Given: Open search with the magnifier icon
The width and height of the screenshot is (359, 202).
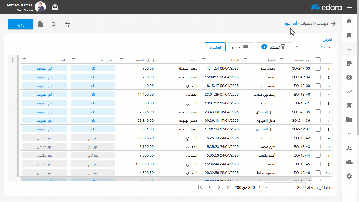Looking at the screenshot, I should coord(54,24).
